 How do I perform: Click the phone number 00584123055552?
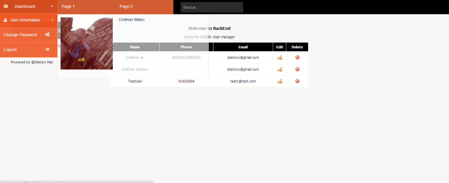click(x=186, y=57)
